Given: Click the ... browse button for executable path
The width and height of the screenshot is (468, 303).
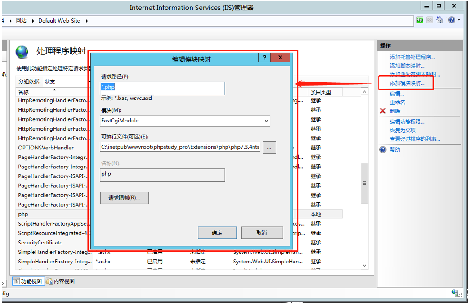Looking at the screenshot, I should [x=269, y=147].
